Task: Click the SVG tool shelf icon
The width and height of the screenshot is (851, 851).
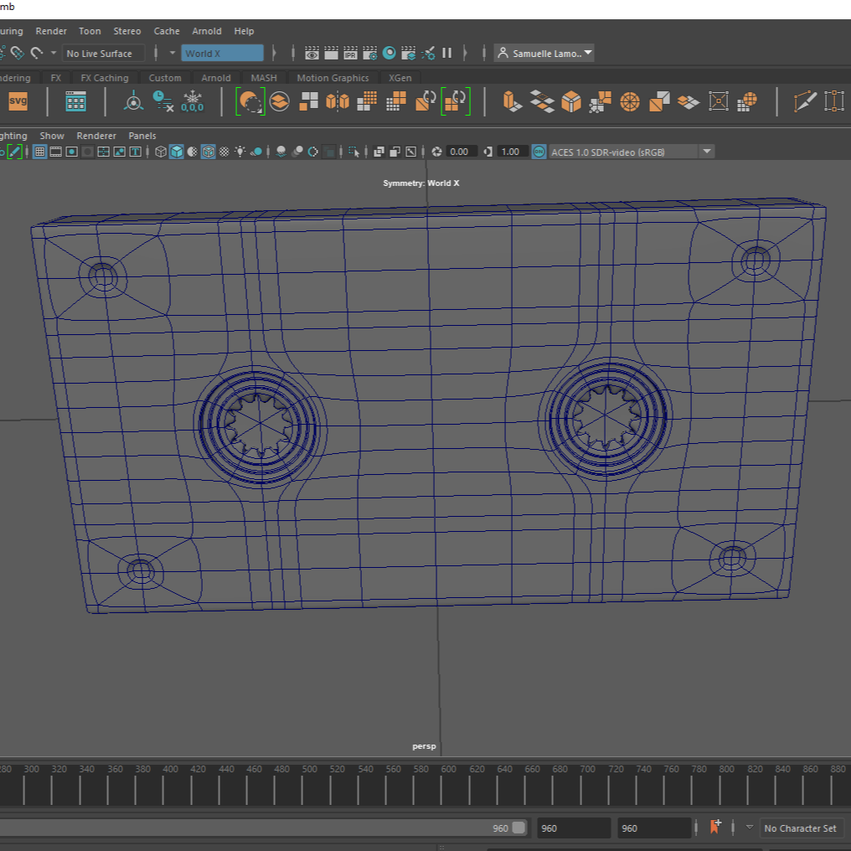Action: 18,102
